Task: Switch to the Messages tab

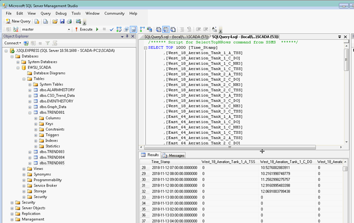Action: 173,155
